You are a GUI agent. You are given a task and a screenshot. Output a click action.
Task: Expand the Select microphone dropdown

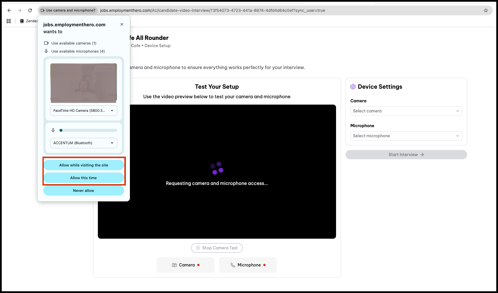click(x=406, y=136)
